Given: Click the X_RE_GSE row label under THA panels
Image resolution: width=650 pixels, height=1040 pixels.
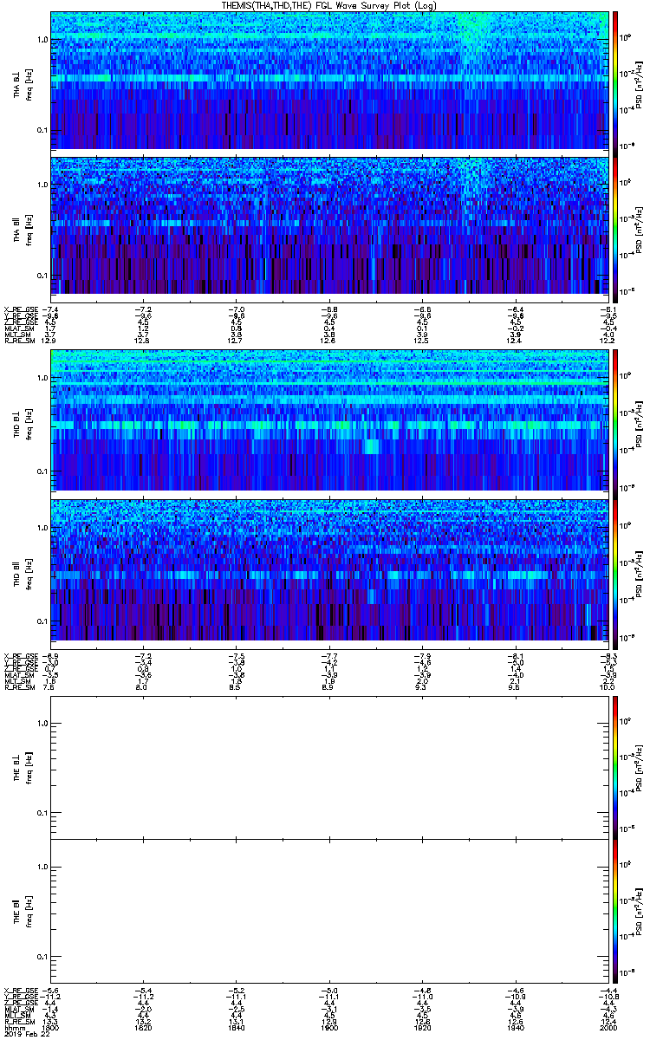Looking at the screenshot, I should tap(19, 309).
